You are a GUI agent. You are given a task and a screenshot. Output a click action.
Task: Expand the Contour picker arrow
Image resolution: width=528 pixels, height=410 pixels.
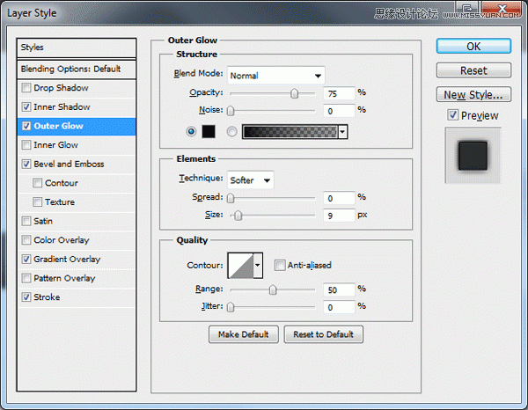point(258,266)
